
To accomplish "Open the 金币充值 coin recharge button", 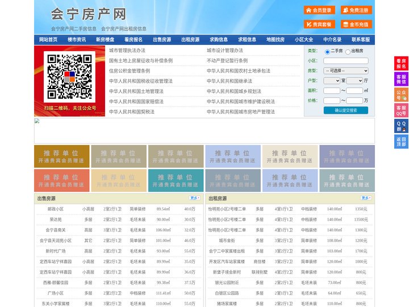I will [356, 24].
